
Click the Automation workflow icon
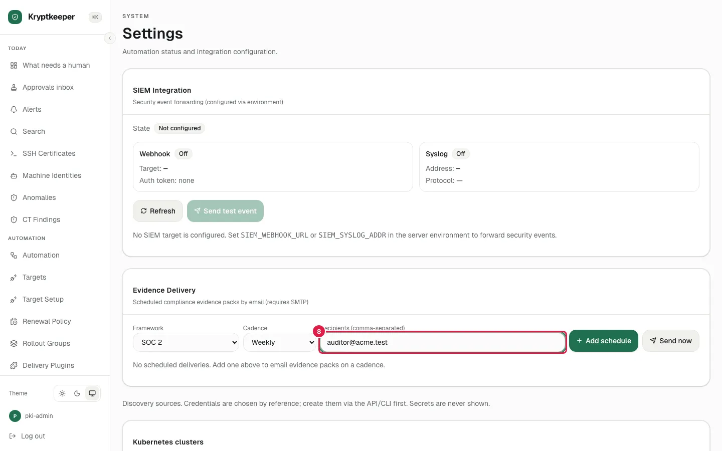tap(14, 255)
